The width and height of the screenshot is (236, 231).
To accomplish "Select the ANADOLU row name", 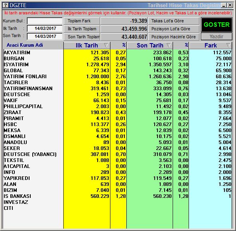I will point(15,142).
